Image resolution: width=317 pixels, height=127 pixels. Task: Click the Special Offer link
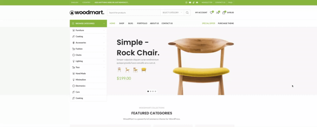tap(209, 23)
